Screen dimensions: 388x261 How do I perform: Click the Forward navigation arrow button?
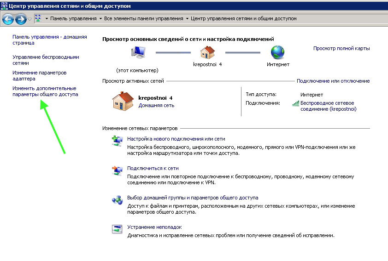point(21,19)
